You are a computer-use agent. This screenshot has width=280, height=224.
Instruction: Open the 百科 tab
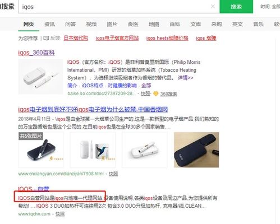coord(175,24)
